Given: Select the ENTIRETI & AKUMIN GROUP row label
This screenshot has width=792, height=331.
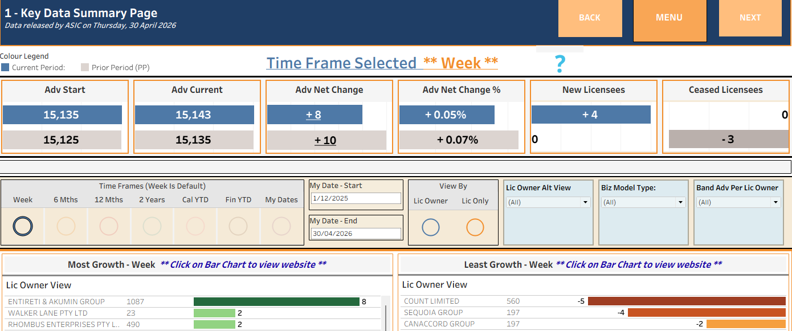Looking at the screenshot, I should (56, 301).
